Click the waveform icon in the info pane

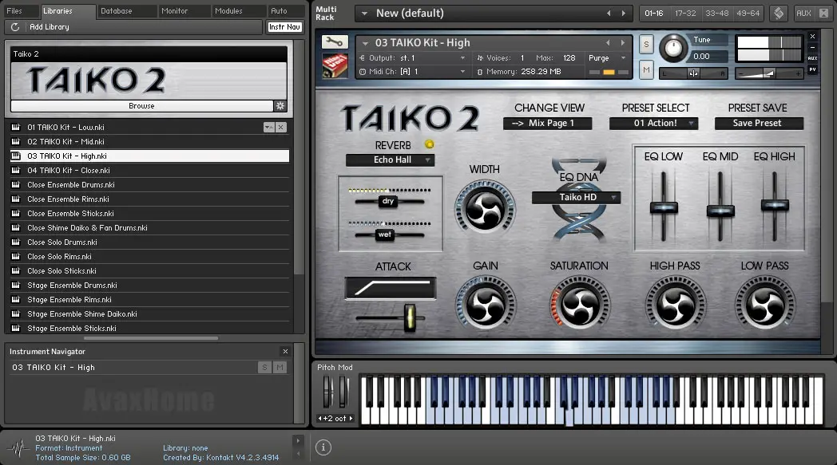click(19, 448)
